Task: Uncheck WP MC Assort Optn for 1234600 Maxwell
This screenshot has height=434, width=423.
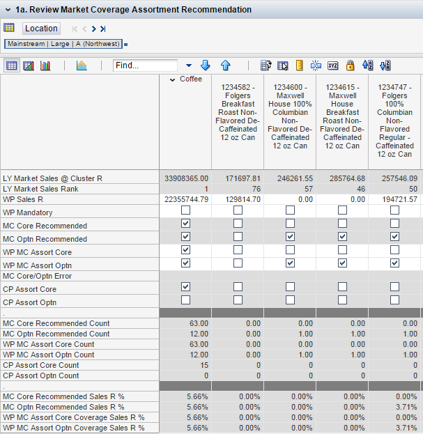Action: click(x=290, y=263)
